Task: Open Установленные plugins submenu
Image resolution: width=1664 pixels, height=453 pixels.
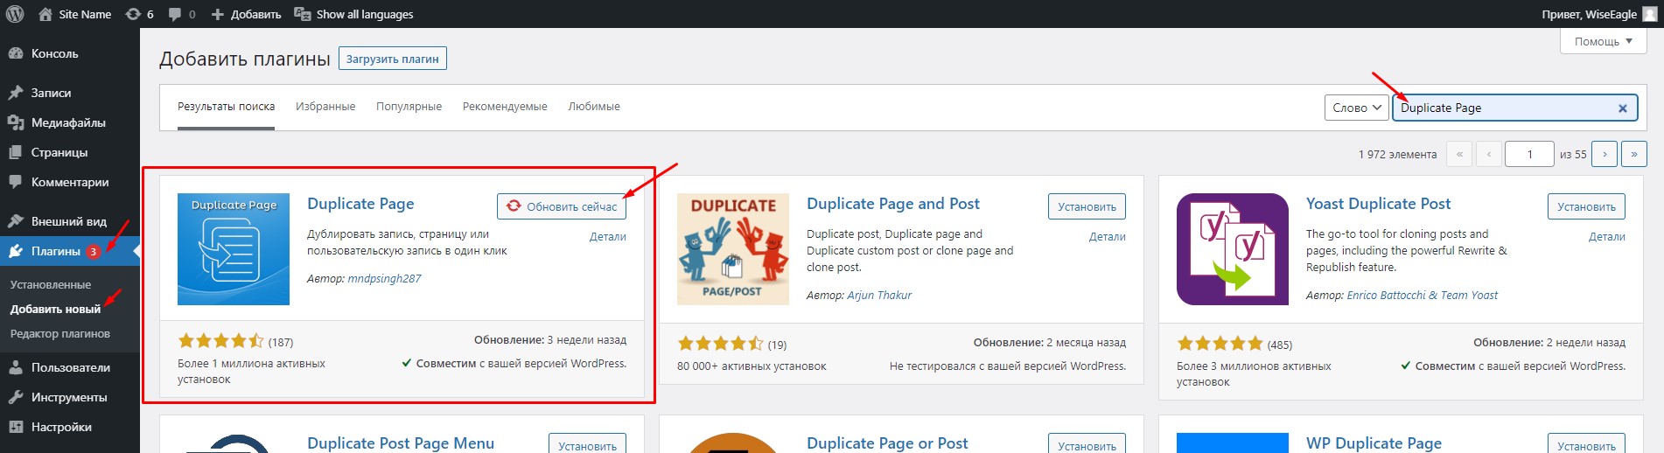Action: (51, 284)
